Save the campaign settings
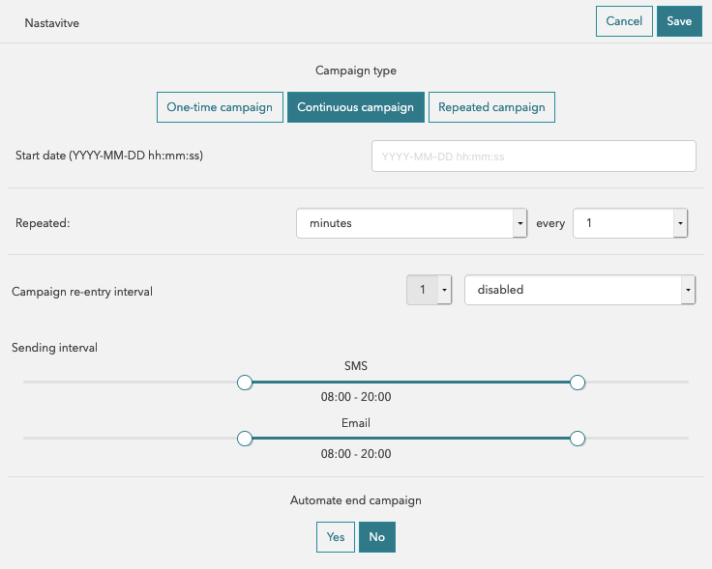712x569 pixels. tap(679, 21)
